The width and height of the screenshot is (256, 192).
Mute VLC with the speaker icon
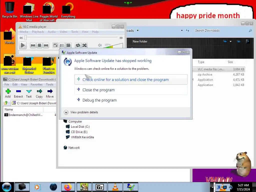click(100, 45)
